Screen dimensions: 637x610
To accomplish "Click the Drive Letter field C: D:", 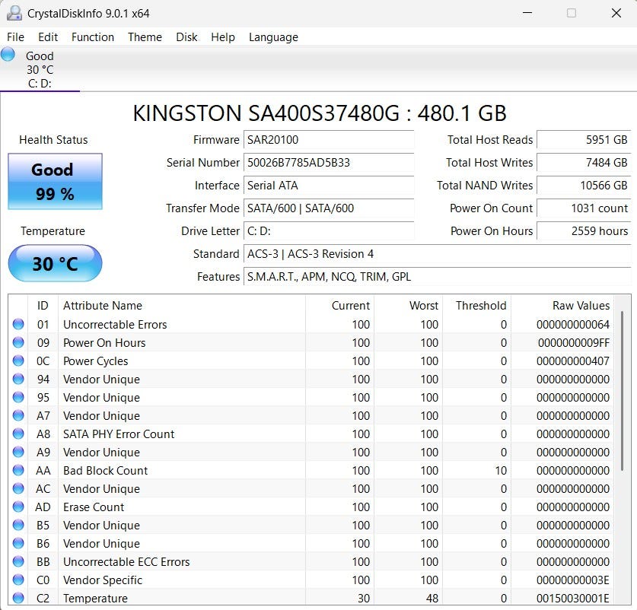I will click(x=329, y=230).
